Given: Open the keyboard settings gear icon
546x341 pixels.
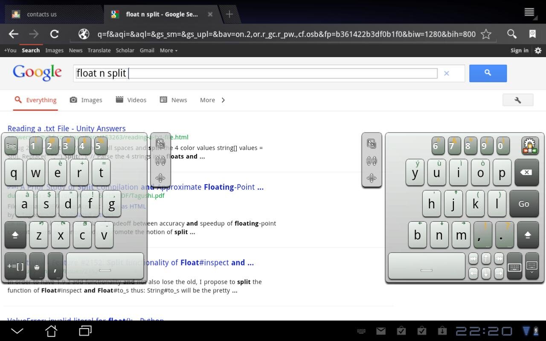Looking at the screenshot, I should (529, 146).
